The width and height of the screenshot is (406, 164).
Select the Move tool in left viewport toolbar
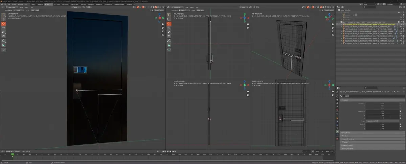[x=4, y=24]
